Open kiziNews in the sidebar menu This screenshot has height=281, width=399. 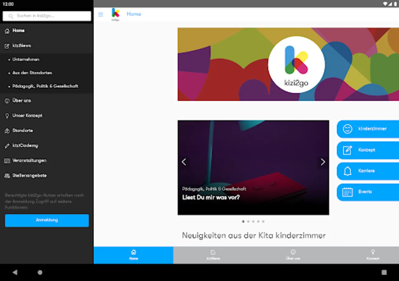(47, 46)
